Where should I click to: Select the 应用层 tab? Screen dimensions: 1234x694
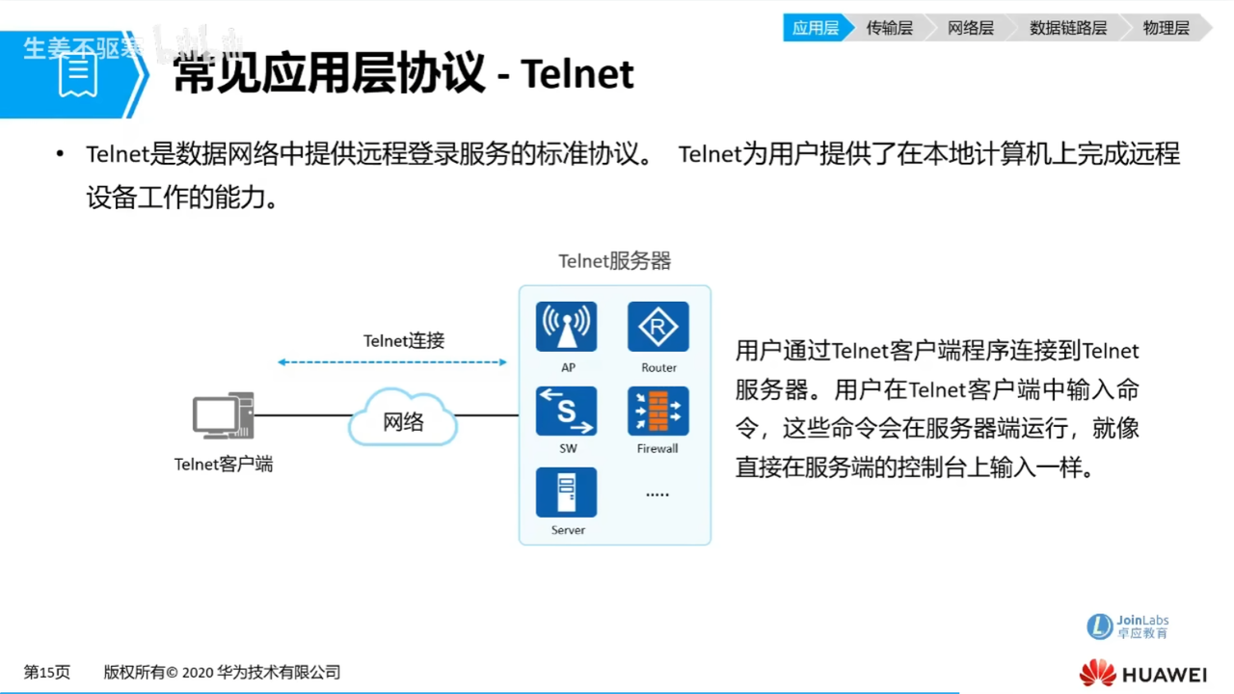(x=816, y=28)
